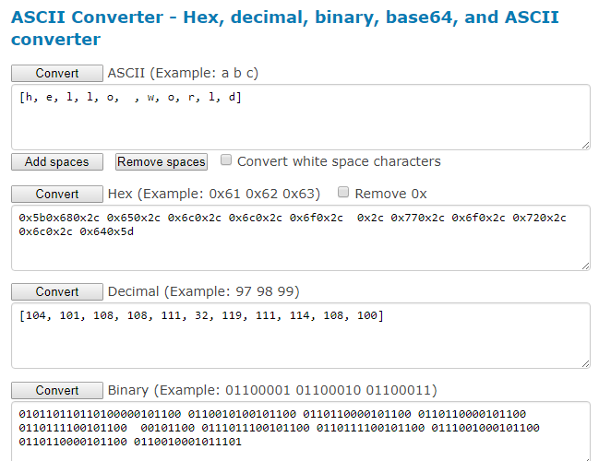Click the "Hex (Example: 0x61 0x62 0x63)" label

(x=214, y=194)
